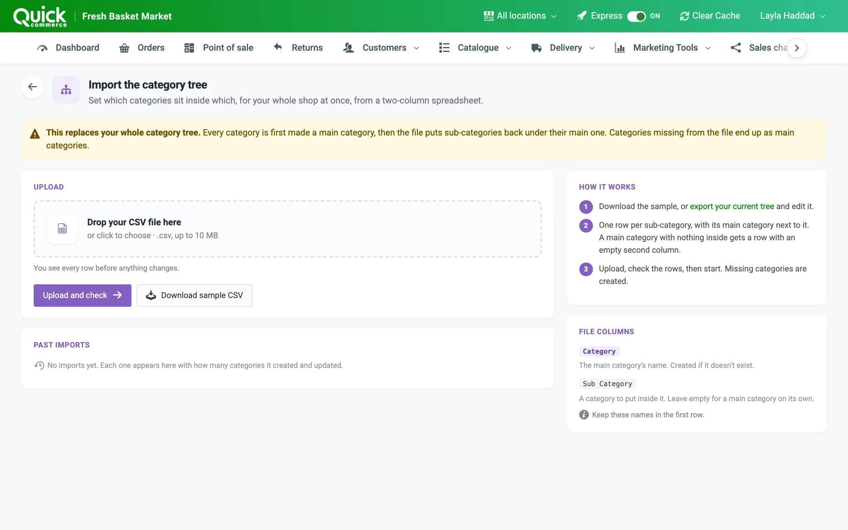The image size is (848, 530).
Task: Expand the Marketing Tools menu chevron
Action: tap(708, 48)
